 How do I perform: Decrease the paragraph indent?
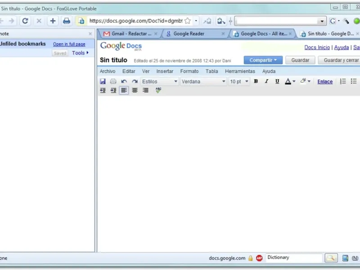(x=103, y=90)
